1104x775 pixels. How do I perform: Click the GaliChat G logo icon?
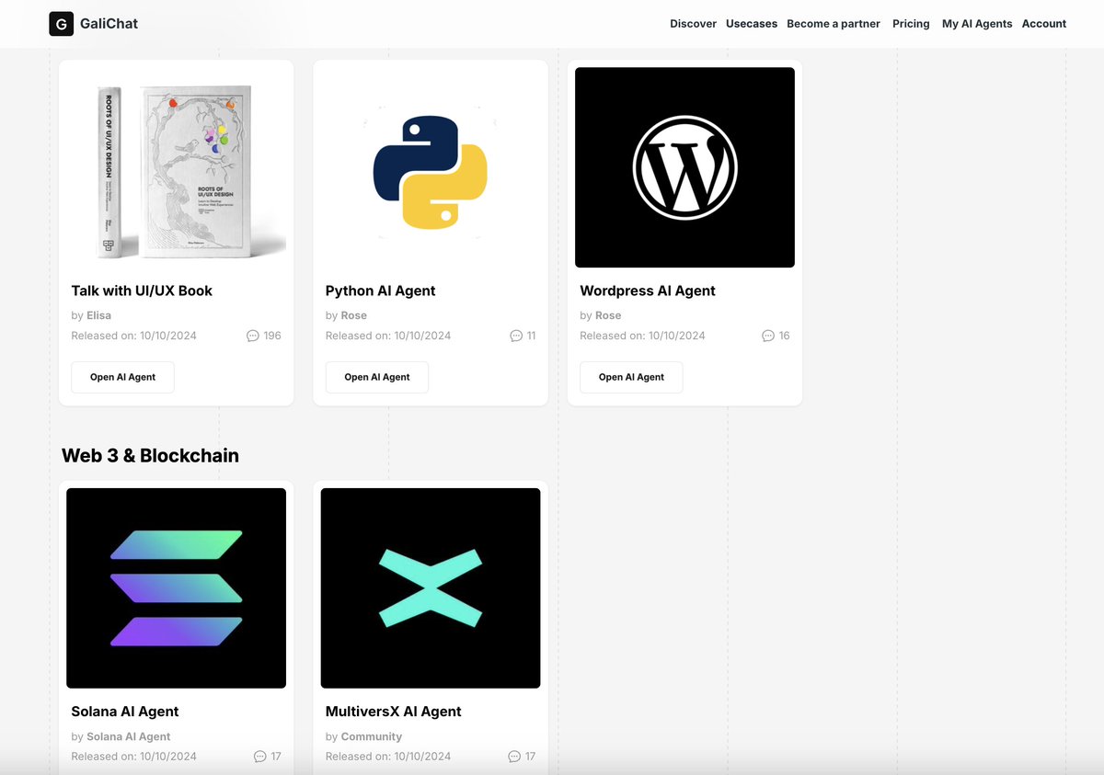[61, 24]
